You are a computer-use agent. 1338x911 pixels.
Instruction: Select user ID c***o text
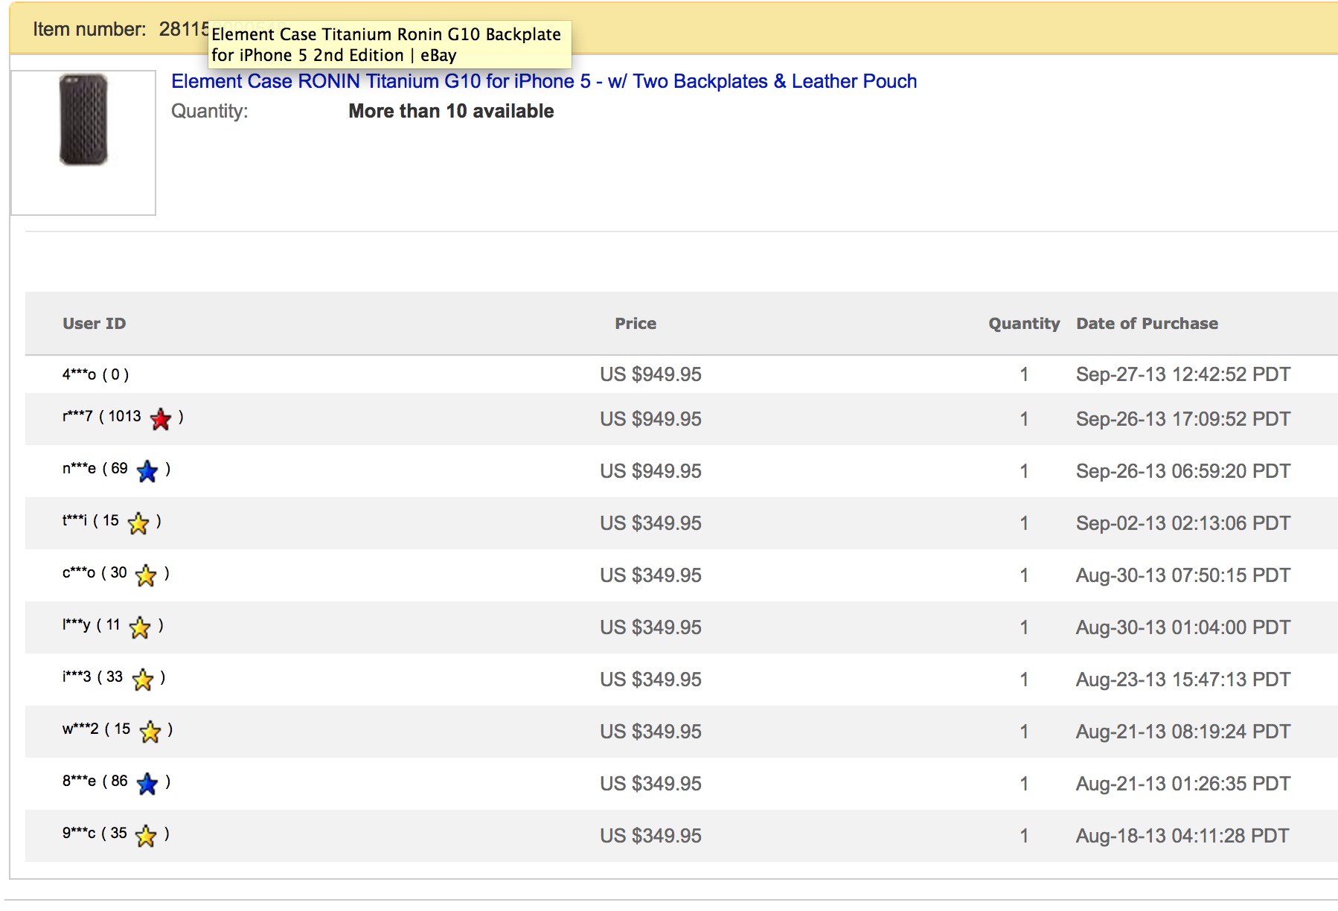click(79, 572)
